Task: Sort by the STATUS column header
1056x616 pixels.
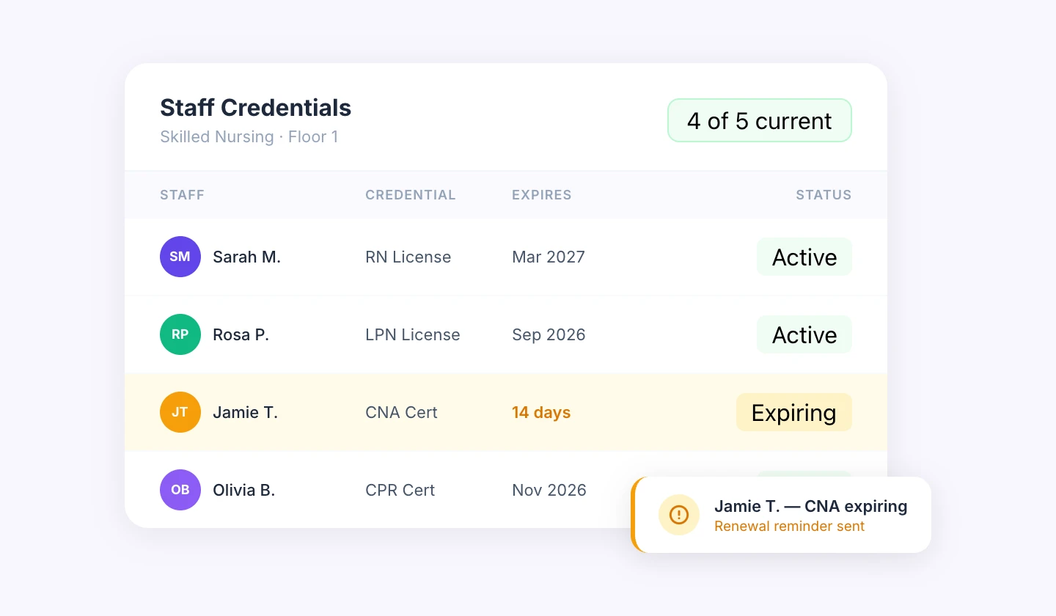Action: (824, 195)
